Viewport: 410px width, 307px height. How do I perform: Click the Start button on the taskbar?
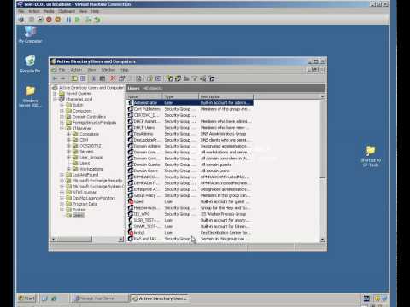coord(26,298)
